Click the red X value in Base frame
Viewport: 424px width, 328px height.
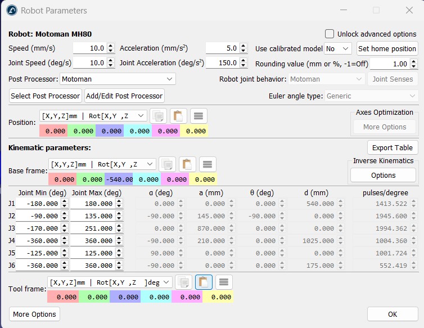click(x=62, y=179)
